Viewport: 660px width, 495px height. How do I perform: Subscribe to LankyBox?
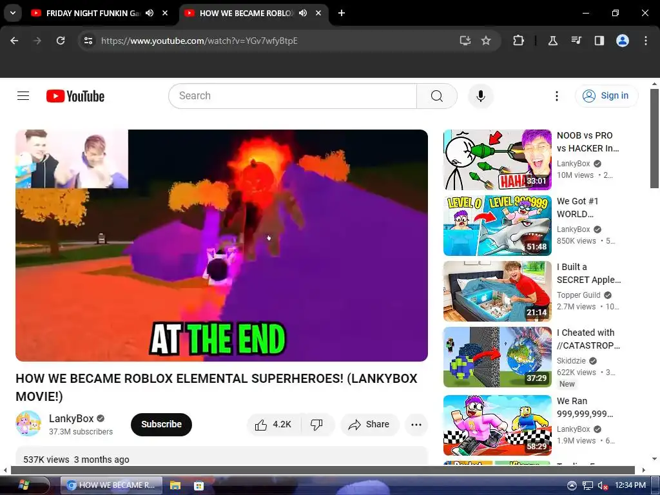click(x=161, y=424)
